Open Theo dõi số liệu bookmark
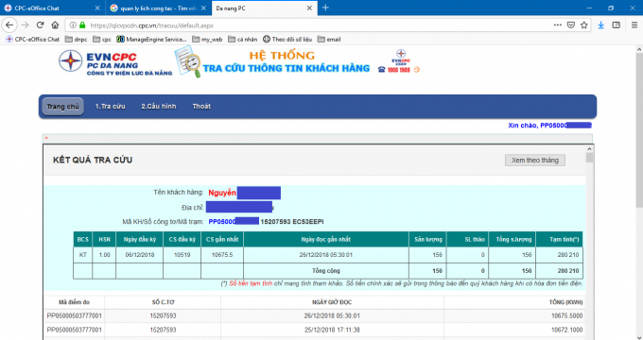Image resolution: width=643 pixels, height=340 pixels. 287,40
